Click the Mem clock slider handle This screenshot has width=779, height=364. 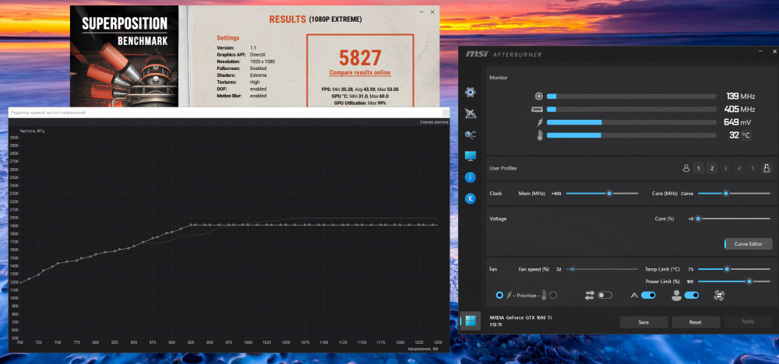[x=609, y=193]
